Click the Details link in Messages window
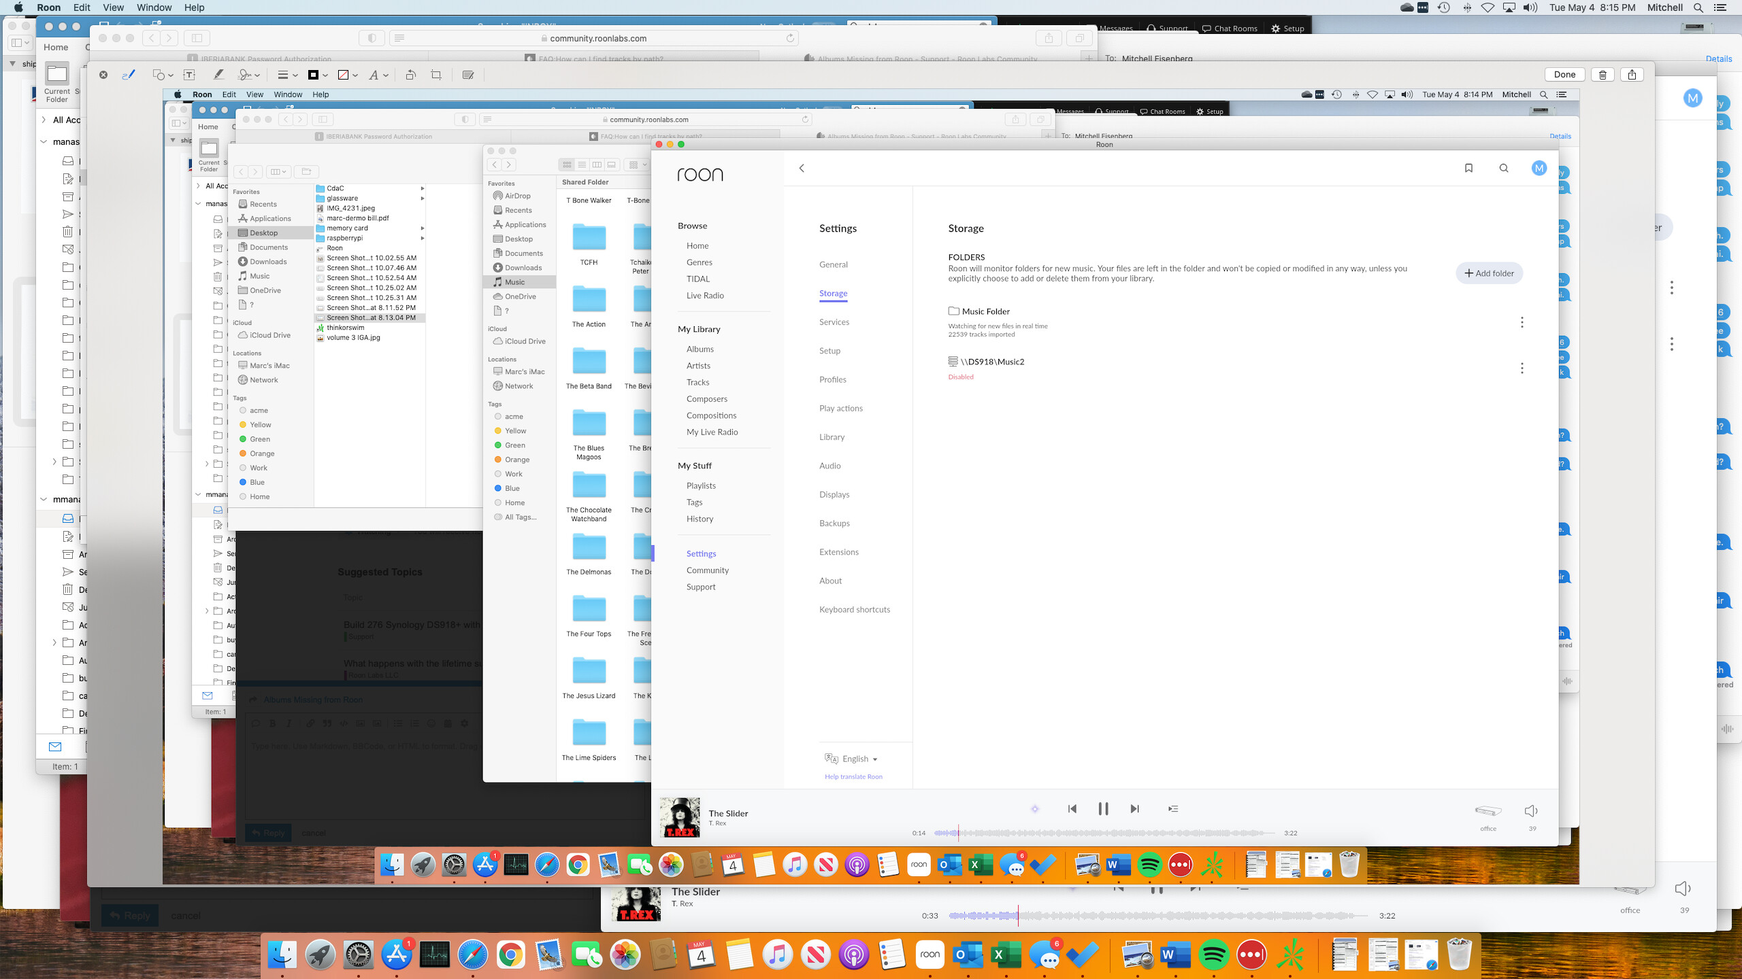This screenshot has width=1742, height=979. click(x=1718, y=58)
